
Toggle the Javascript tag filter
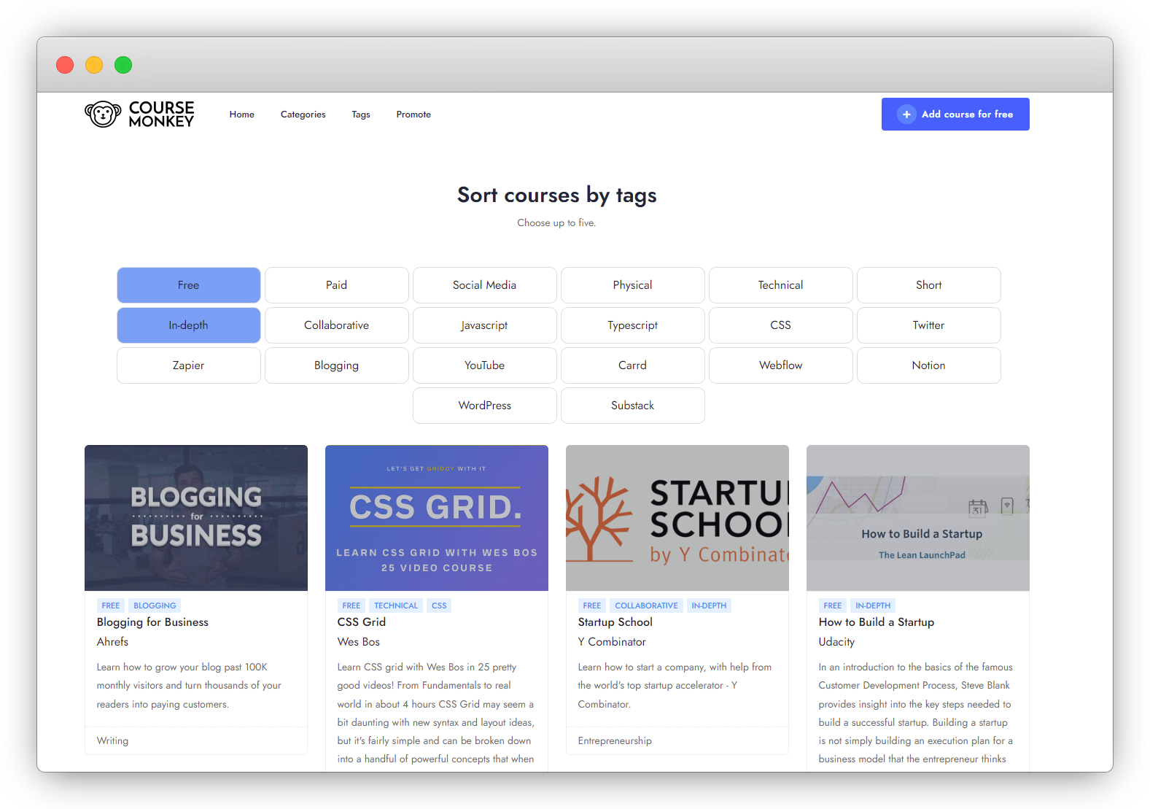(485, 325)
